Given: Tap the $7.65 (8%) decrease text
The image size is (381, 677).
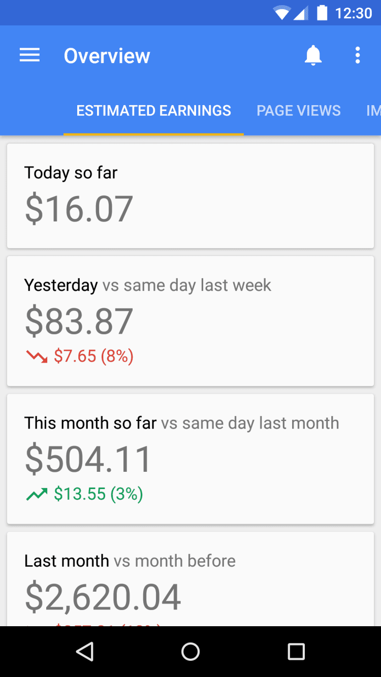Looking at the screenshot, I should 94,357.
